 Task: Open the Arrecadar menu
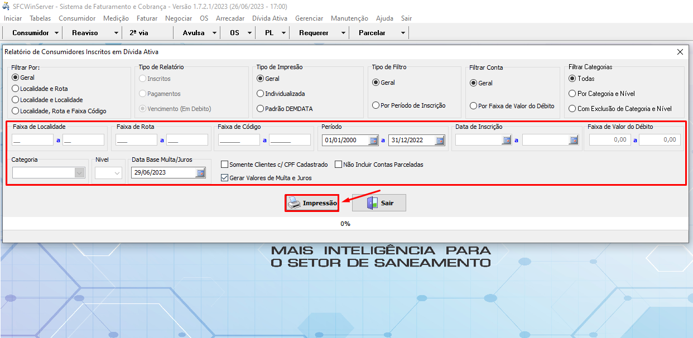[x=230, y=18]
